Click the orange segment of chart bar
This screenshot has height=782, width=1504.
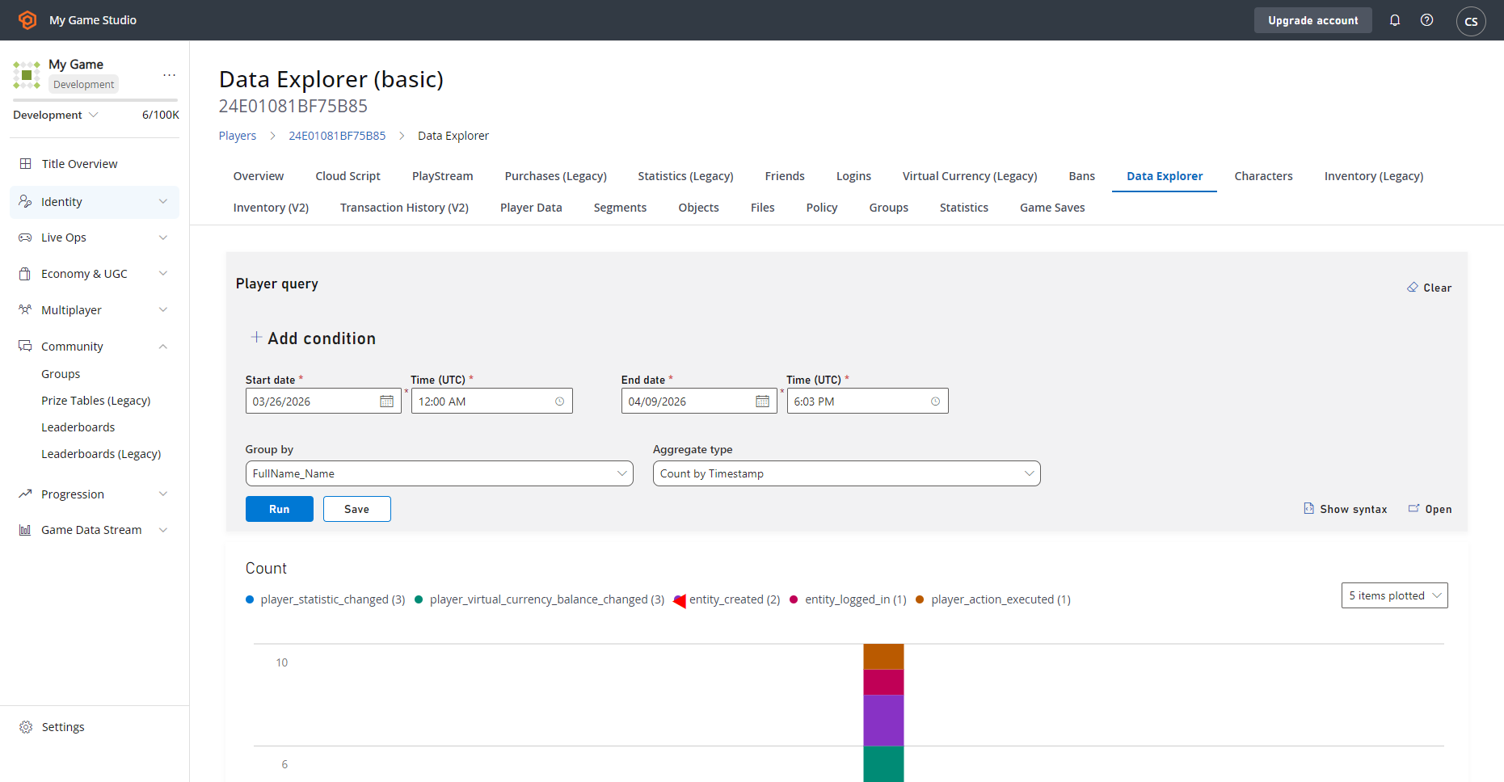click(x=883, y=657)
